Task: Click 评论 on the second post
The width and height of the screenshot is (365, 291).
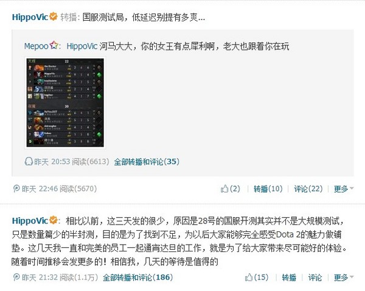Action: pyautogui.click(x=315, y=277)
